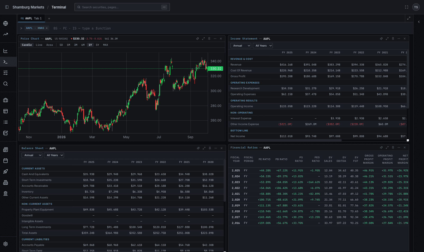Set the chart range to 1M
This screenshot has width=424, height=252.
68,45
